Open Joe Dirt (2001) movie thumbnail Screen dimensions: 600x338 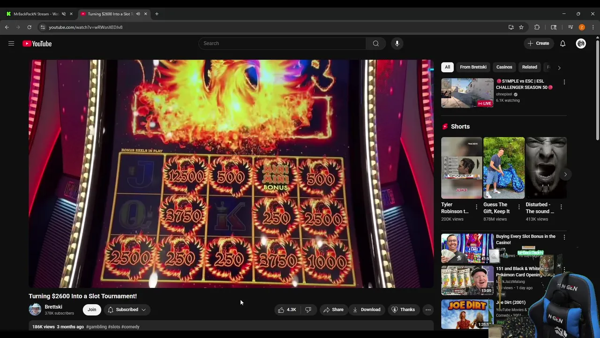467,314
